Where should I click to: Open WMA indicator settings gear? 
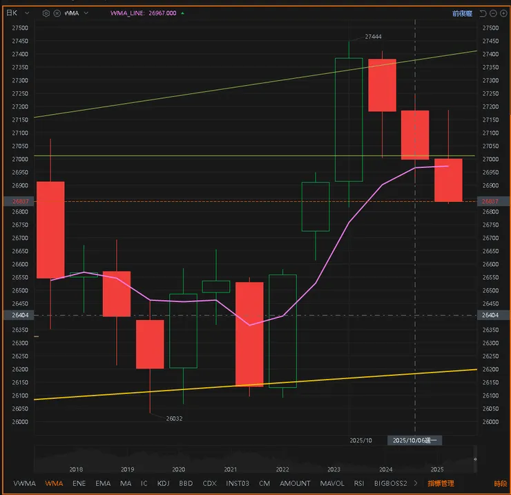(46, 13)
